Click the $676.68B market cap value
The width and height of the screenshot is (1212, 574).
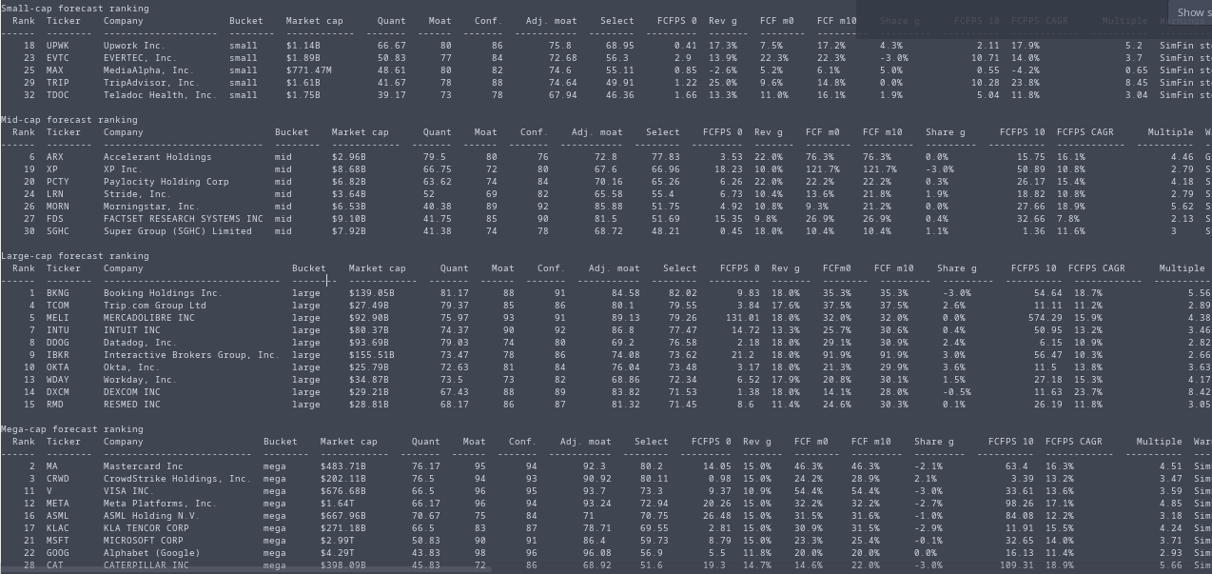click(x=343, y=491)
